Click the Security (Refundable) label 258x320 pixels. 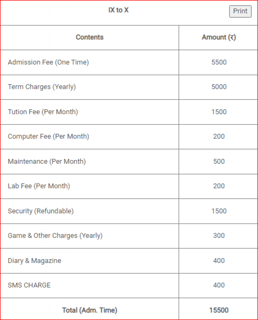coord(41,211)
